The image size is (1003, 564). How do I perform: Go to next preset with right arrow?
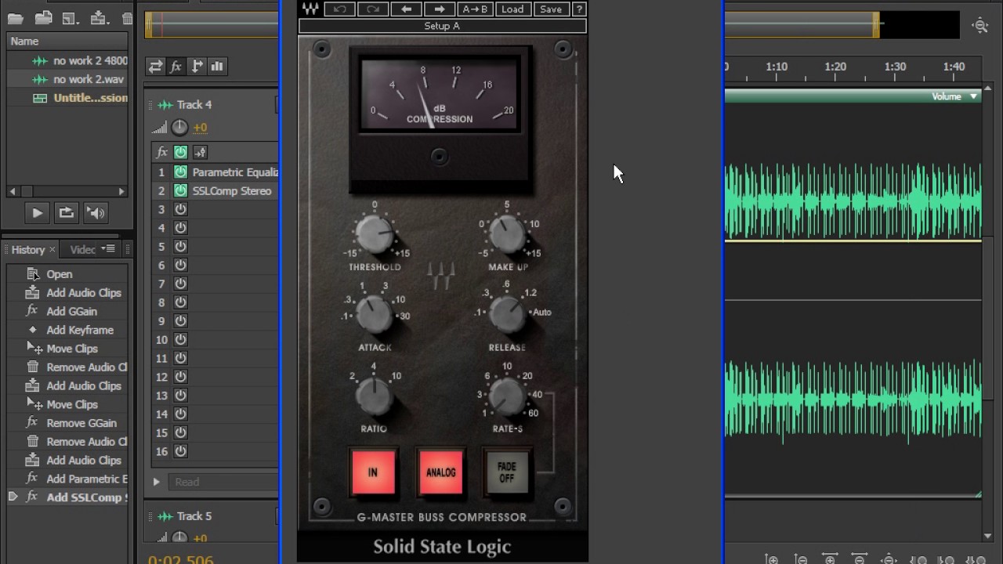click(x=440, y=9)
